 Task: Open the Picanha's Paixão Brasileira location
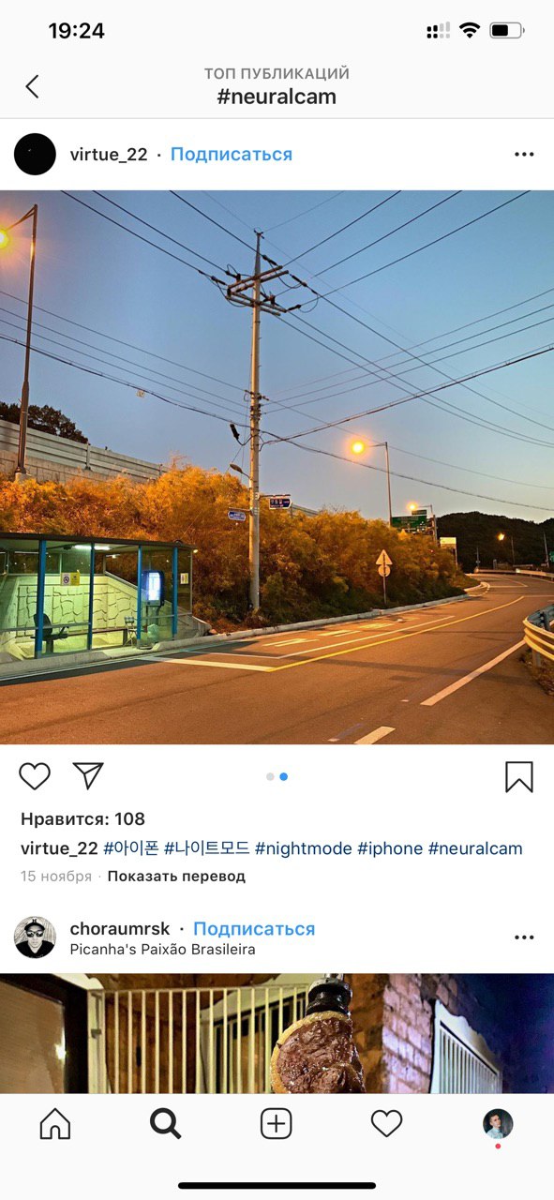click(162, 949)
